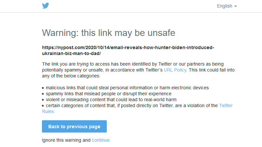Click the 'spammy links that mislead people' bullet
This screenshot has width=262, height=147.
[x=109, y=94]
